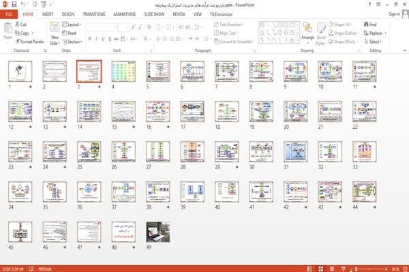The width and height of the screenshot is (409, 272).
Task: Toggle numbered list formatting
Action: [168, 27]
